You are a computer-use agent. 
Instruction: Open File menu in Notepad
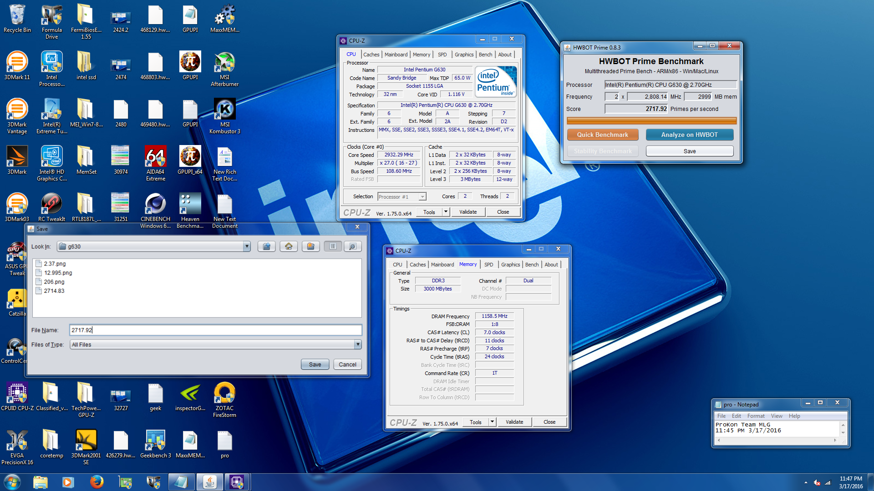click(722, 416)
